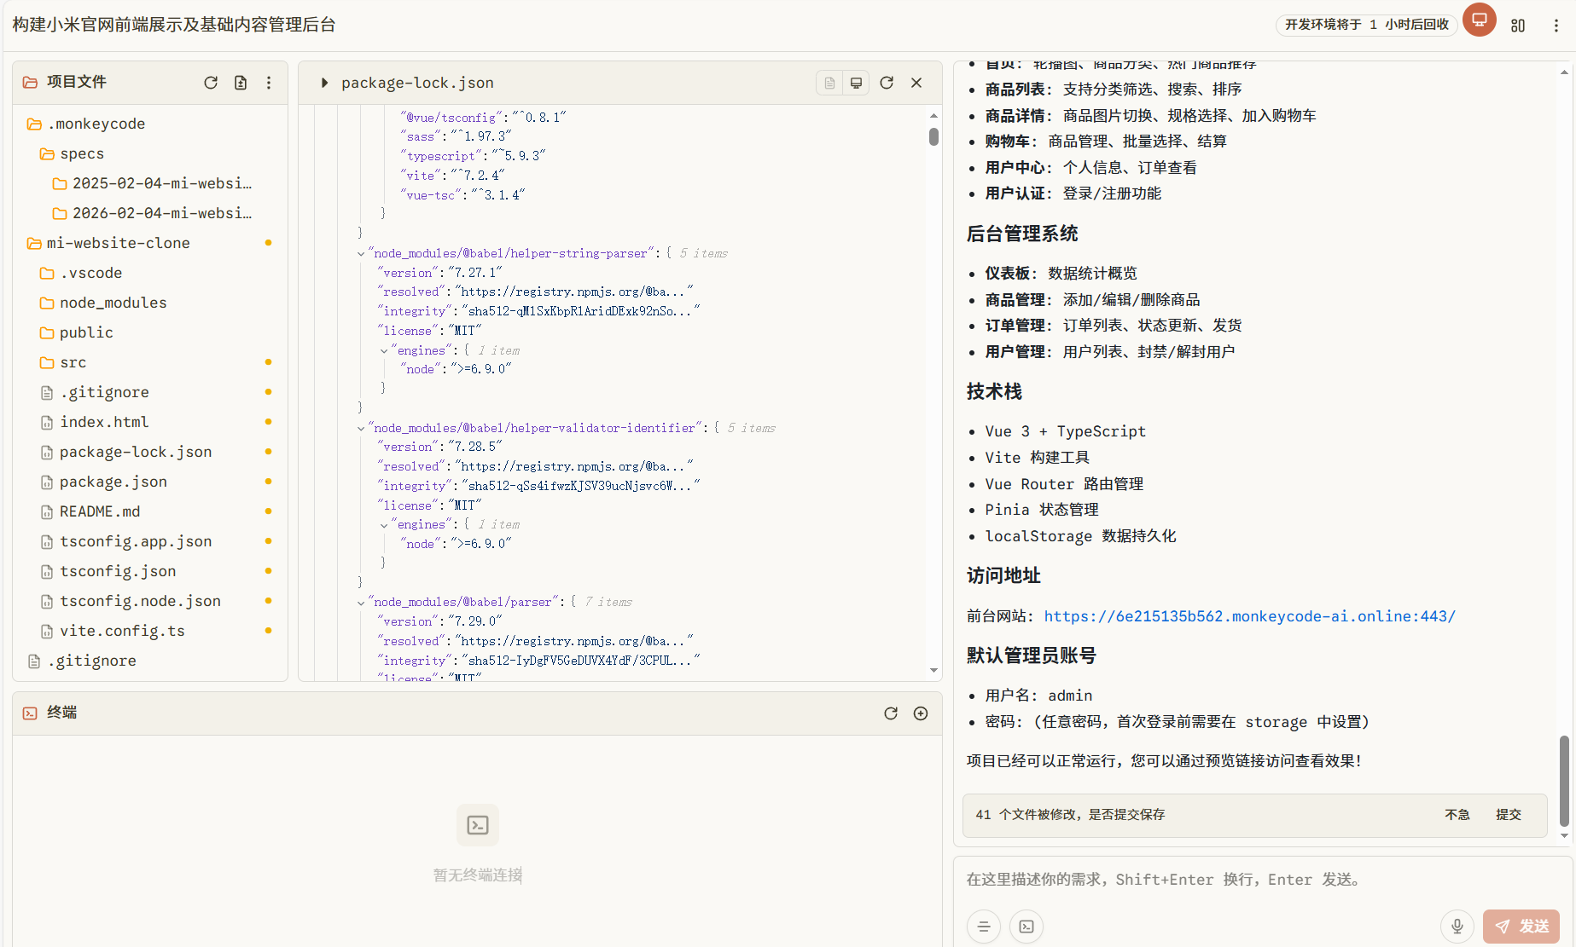Collapse the package-lock.json file tab arrow
This screenshot has height=947, width=1576.
(x=324, y=83)
